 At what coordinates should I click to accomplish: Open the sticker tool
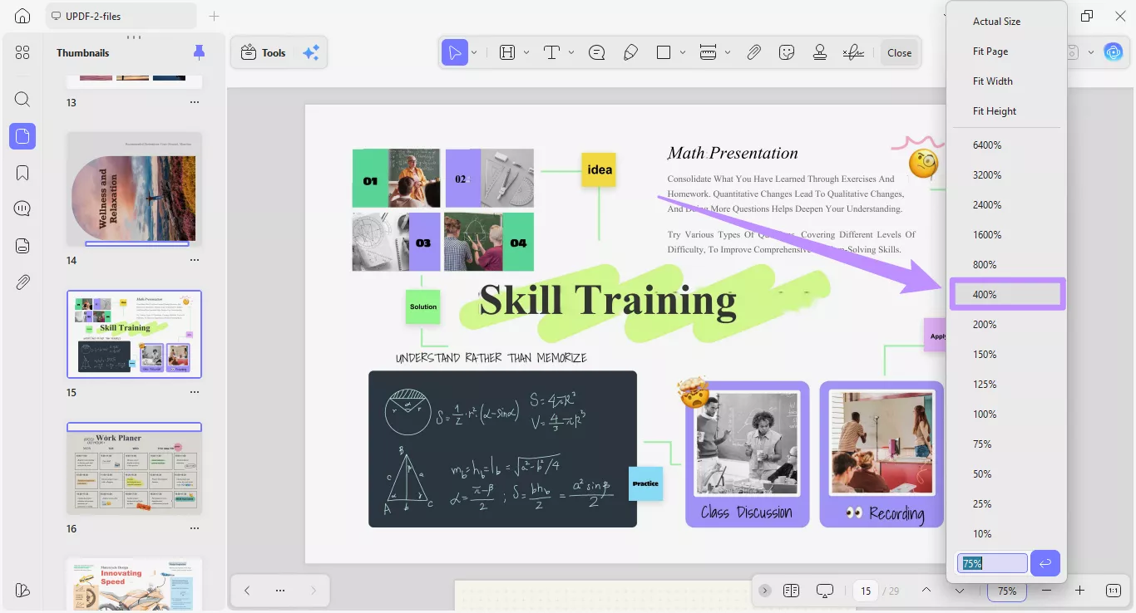(x=787, y=52)
